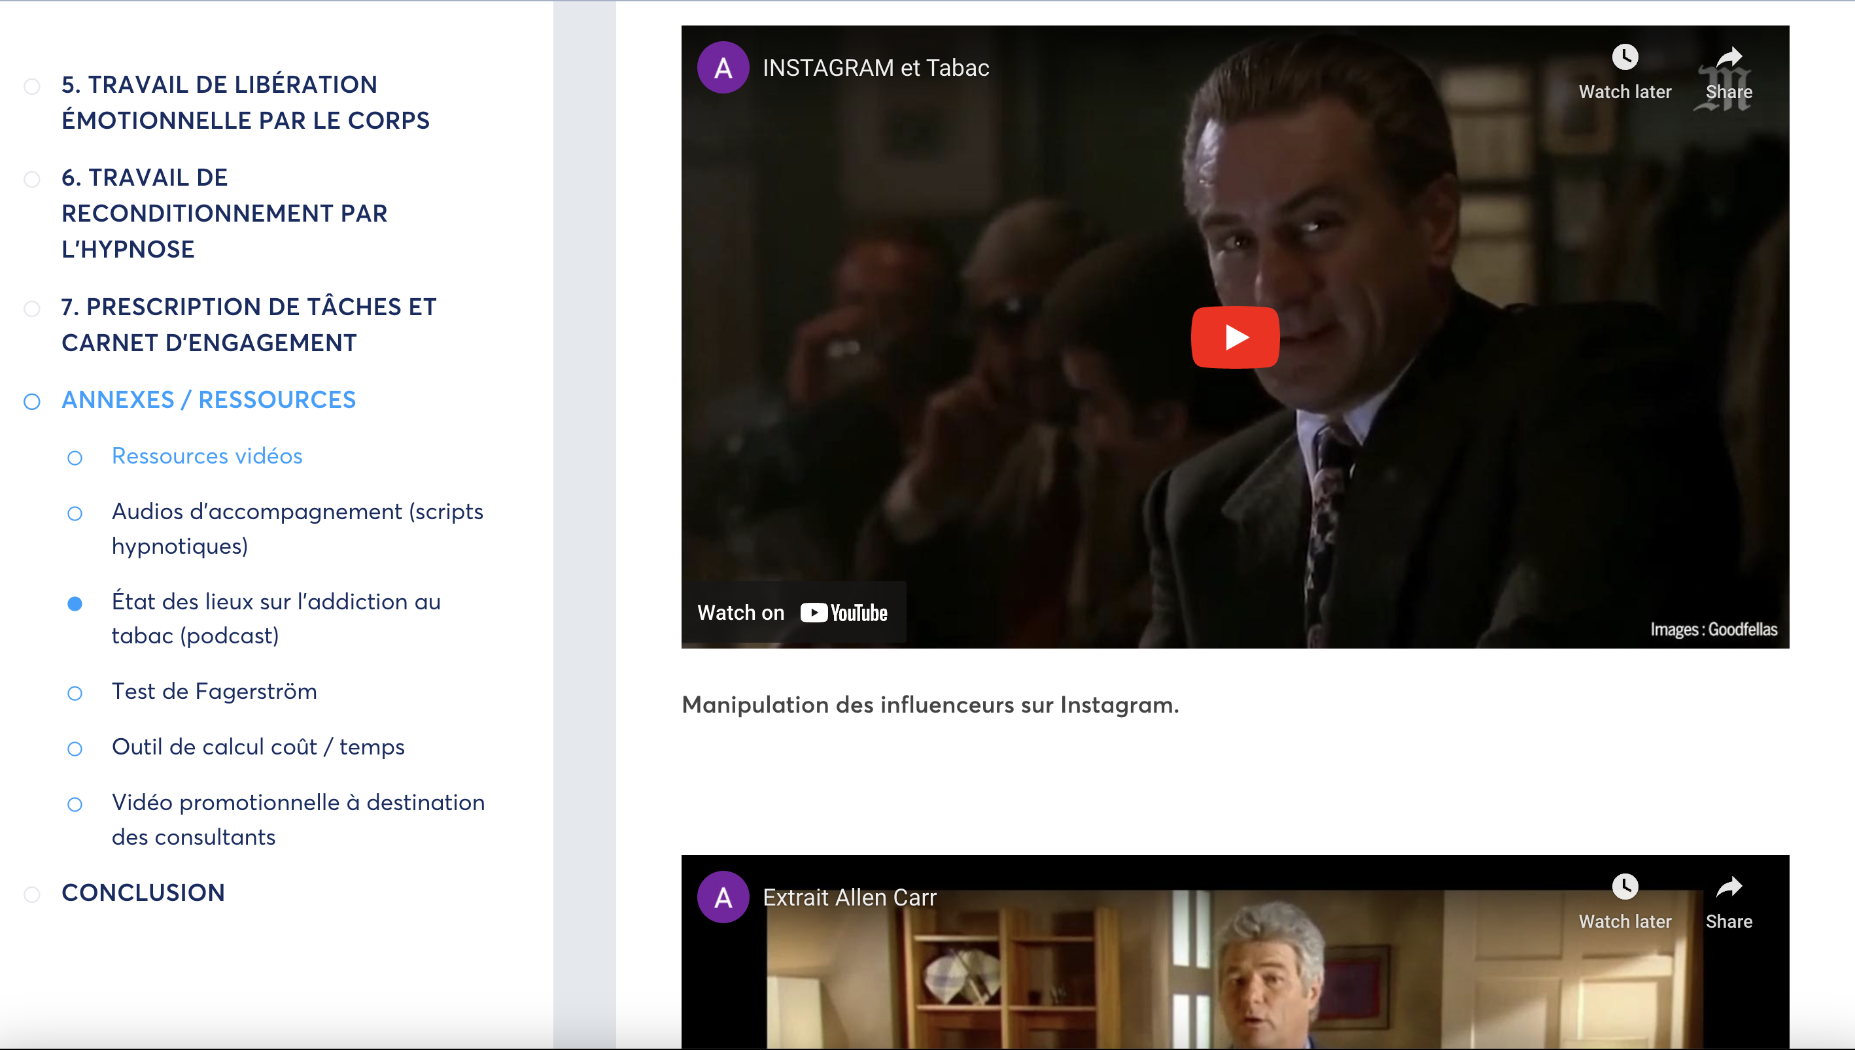Open Vidéo promotionnelle à destination des consultants

click(x=298, y=819)
